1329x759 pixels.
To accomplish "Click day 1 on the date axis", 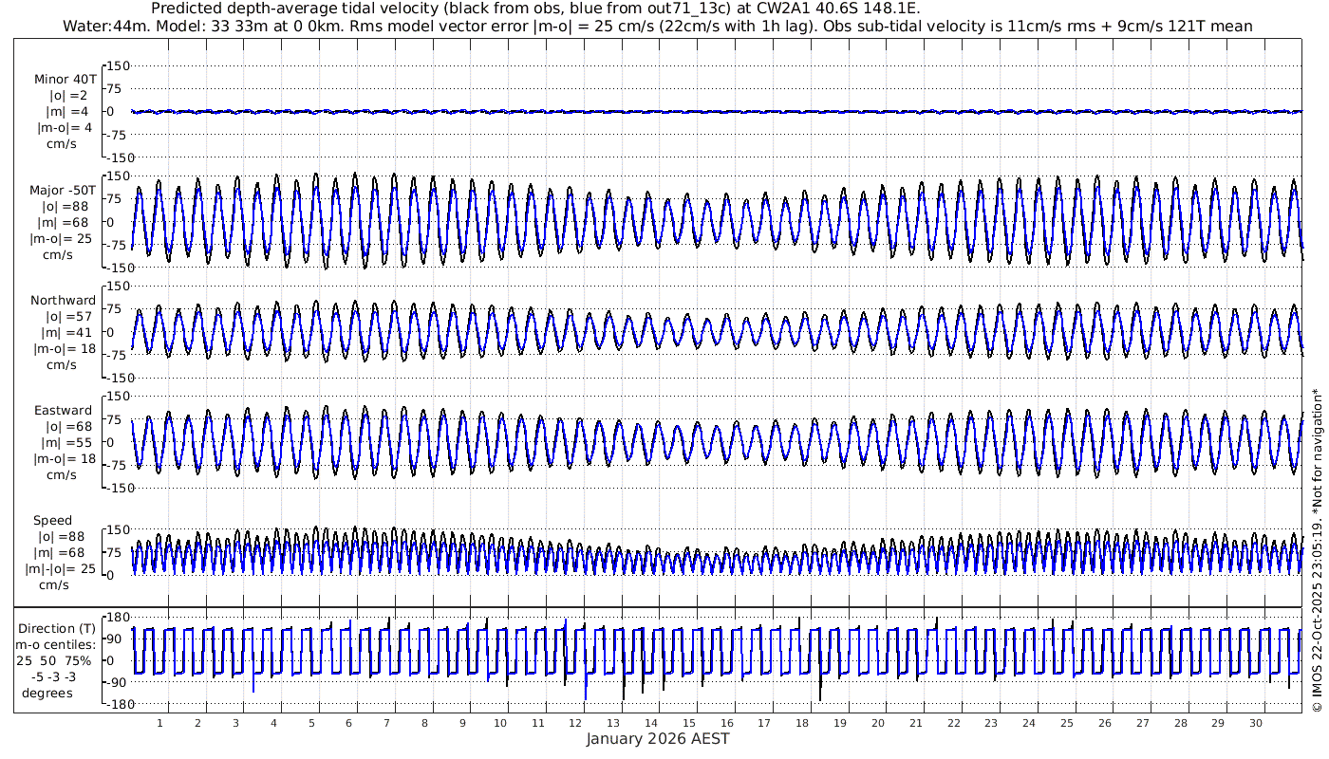I will [160, 723].
